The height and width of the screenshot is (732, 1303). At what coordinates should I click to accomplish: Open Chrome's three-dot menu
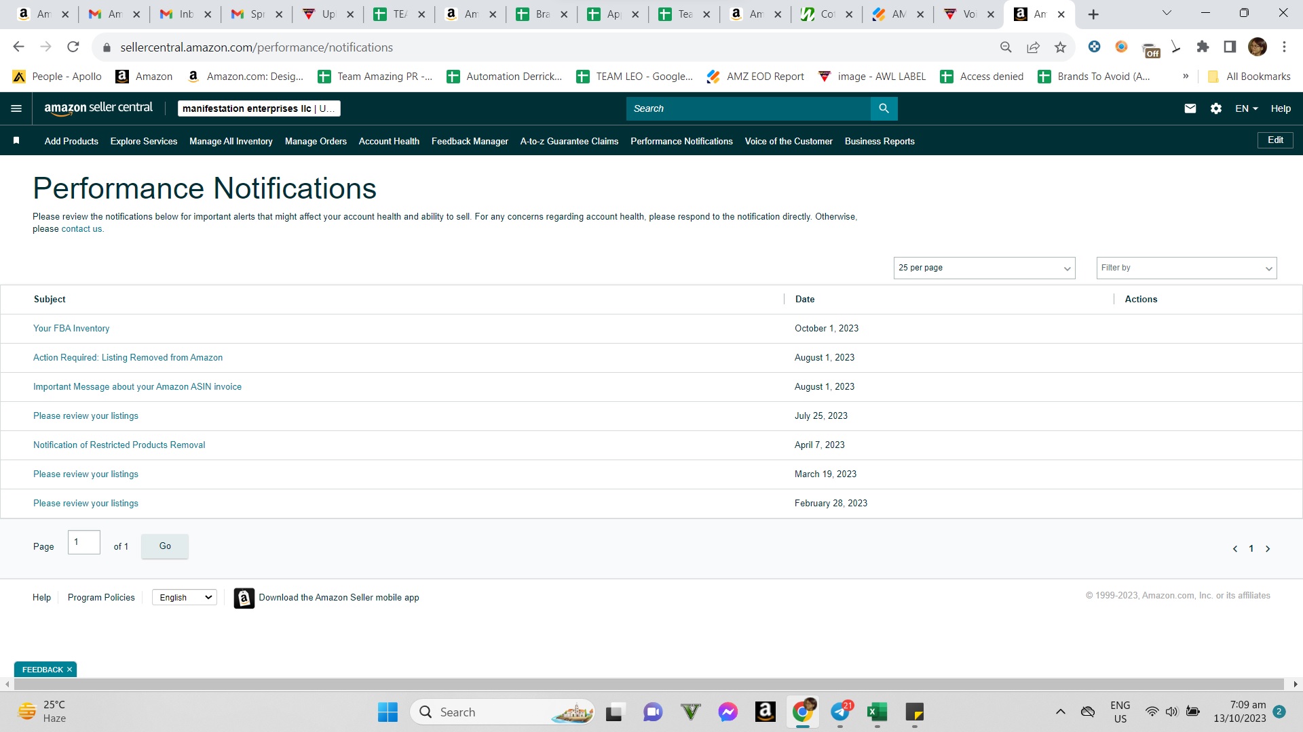[x=1284, y=47]
